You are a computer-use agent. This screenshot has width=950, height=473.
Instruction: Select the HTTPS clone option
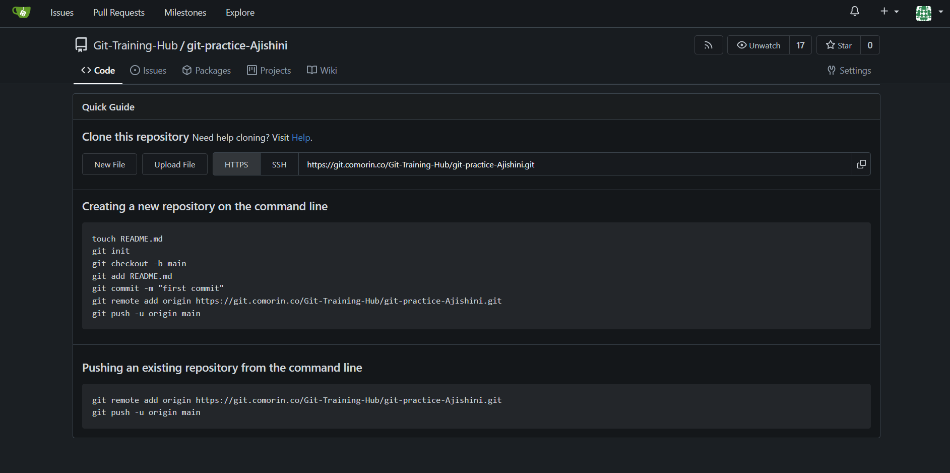[236, 164]
